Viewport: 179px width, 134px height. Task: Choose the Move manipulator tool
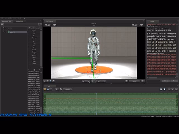click(48, 81)
